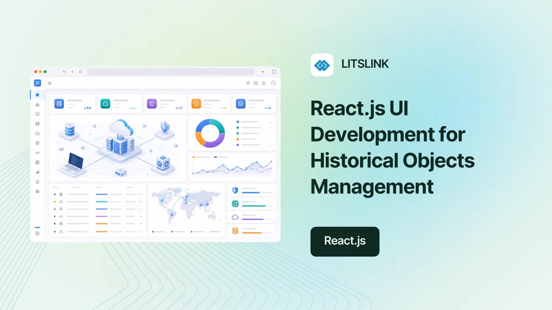Click the purple cloud outline icon

tap(235, 217)
